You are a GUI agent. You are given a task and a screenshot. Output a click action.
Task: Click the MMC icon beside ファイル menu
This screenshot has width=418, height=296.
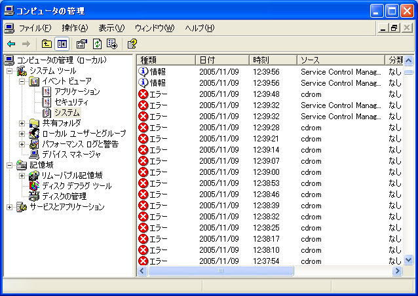[x=9, y=28]
